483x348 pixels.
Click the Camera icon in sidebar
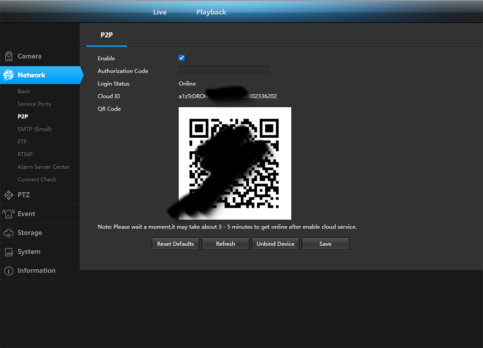(9, 56)
